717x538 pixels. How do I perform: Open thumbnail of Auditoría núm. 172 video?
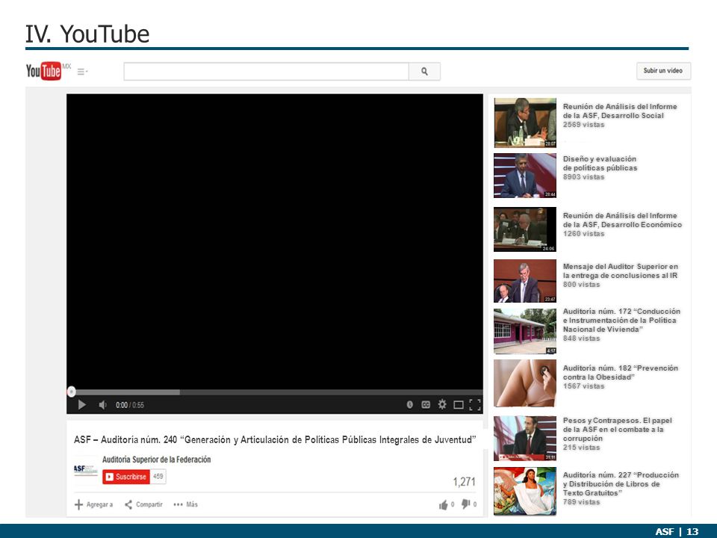point(525,331)
